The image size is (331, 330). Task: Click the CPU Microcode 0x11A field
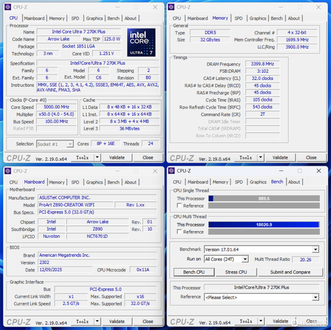point(143,269)
